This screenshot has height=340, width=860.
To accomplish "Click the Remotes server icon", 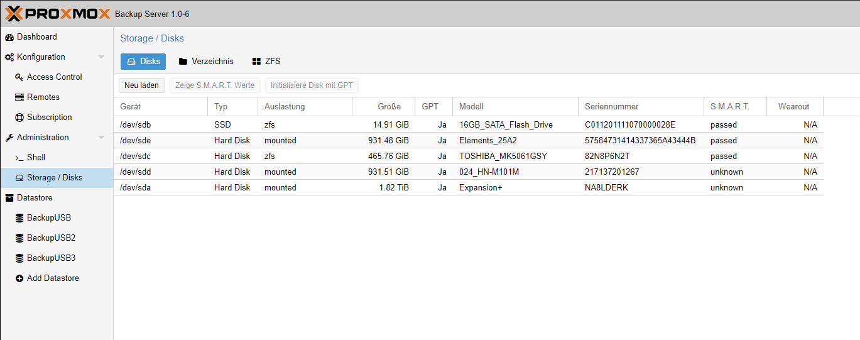I will tap(19, 97).
